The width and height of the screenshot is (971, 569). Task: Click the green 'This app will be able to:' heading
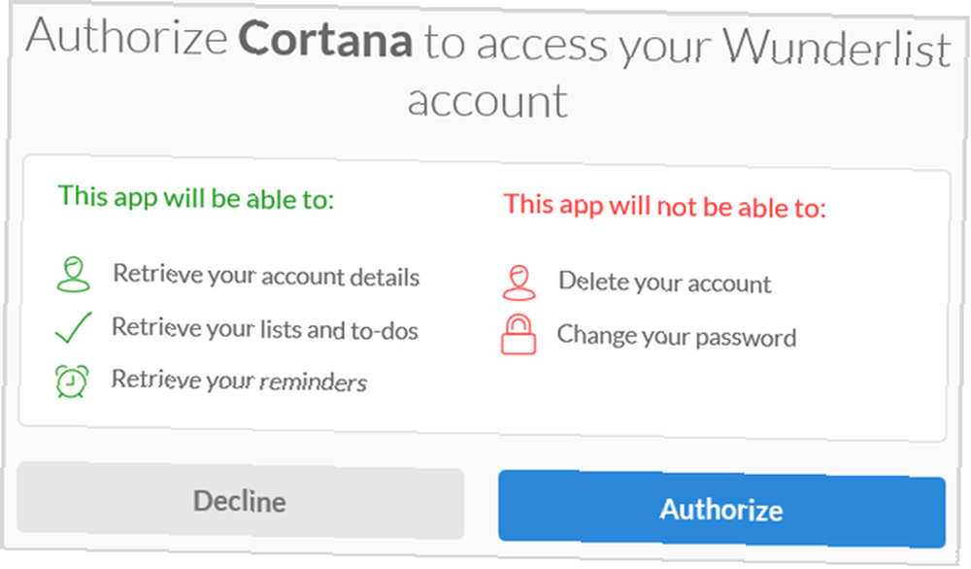196,197
